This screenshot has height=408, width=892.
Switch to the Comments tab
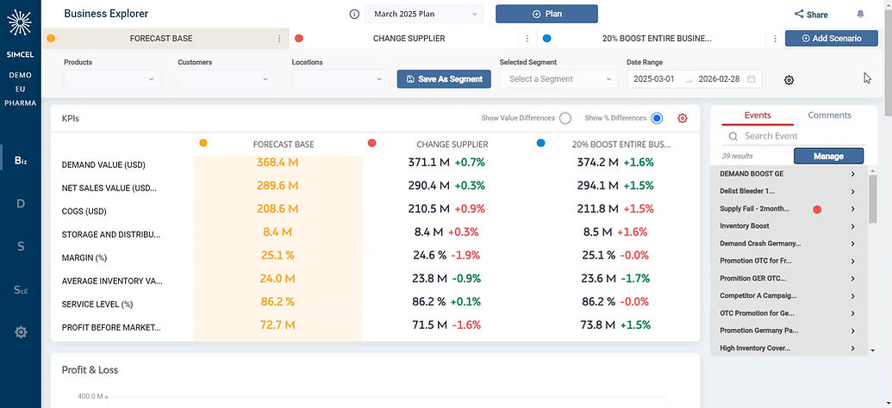pos(829,115)
